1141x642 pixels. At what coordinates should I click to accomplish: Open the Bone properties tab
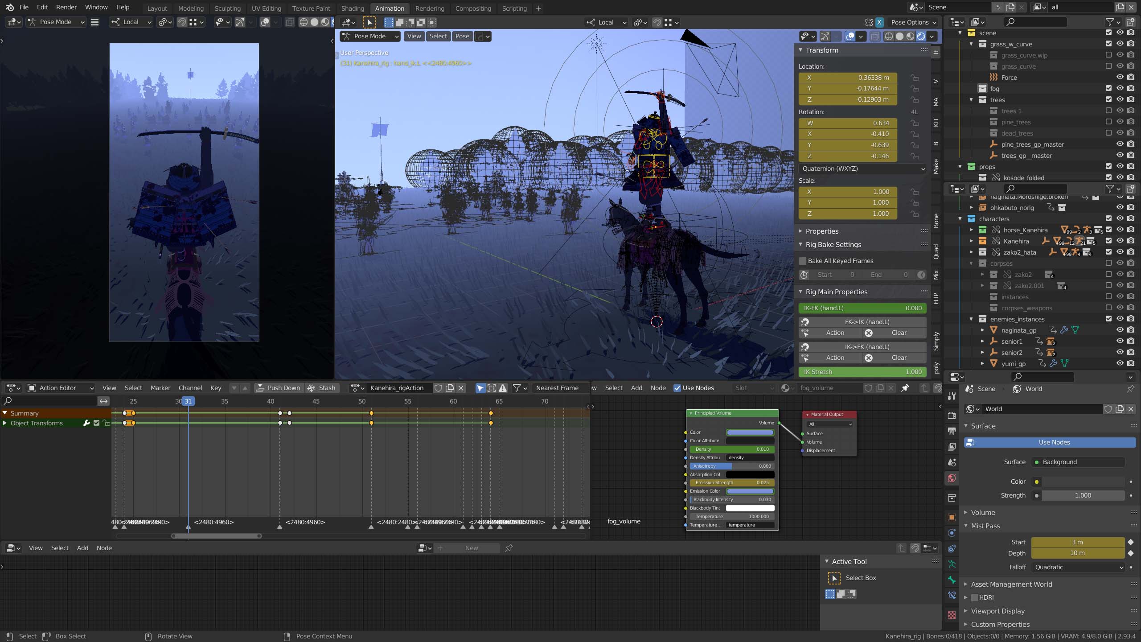coord(952,580)
